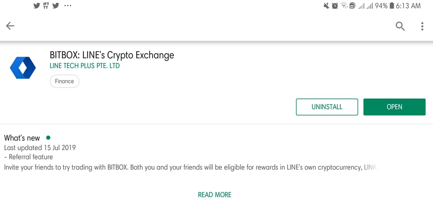
Task: Show more notifications via status bar ellipsis
Action: pos(68,6)
